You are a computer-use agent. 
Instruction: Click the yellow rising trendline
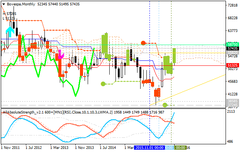pos(188,90)
